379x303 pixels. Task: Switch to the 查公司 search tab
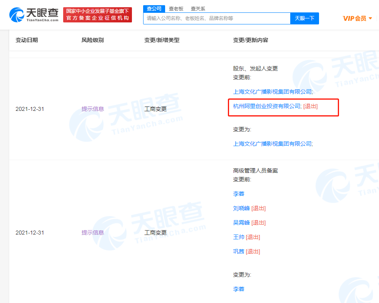[x=154, y=9]
